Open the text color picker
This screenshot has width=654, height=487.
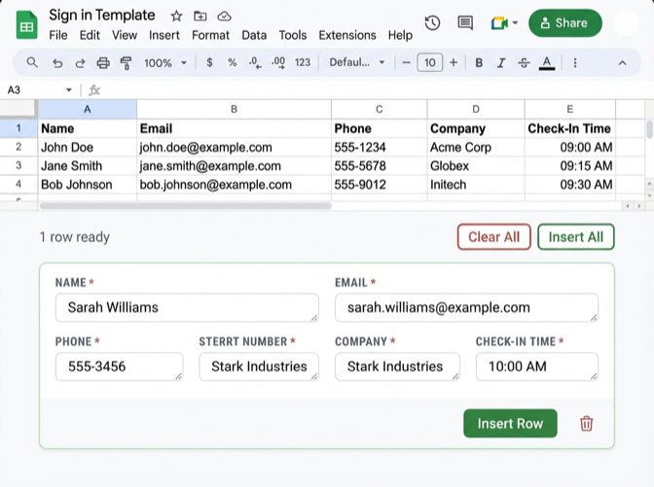point(547,63)
